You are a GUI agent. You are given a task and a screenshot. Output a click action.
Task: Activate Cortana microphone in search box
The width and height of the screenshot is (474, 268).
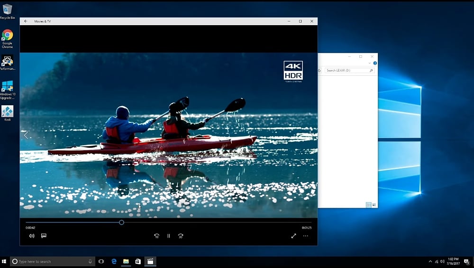click(90, 261)
